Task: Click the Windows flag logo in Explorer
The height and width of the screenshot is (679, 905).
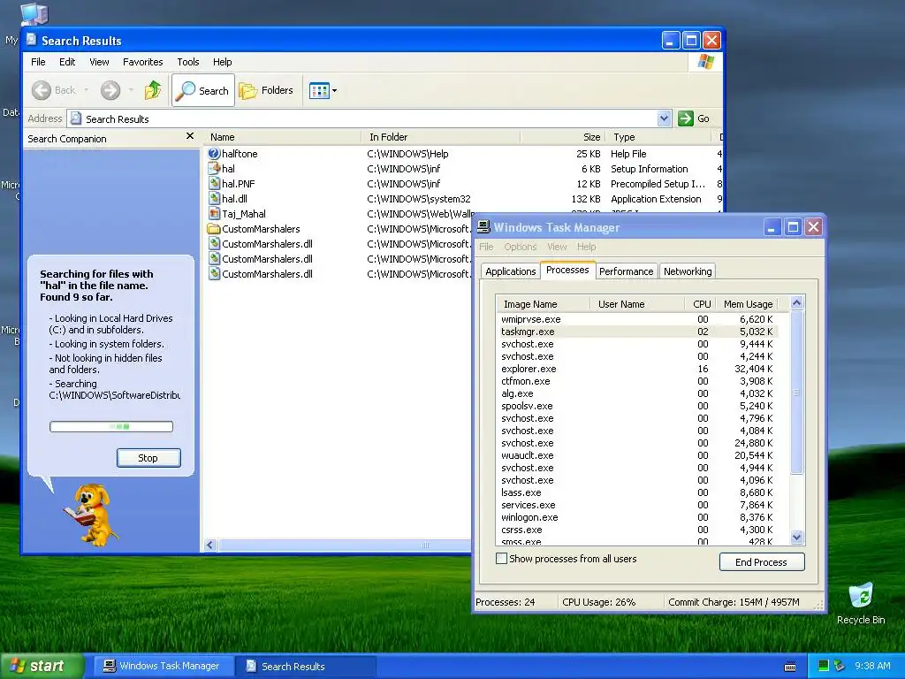Action: [x=705, y=62]
